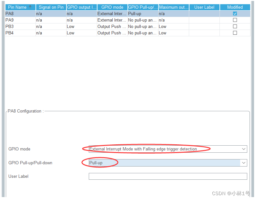The height and width of the screenshot is (199, 255).
Task: Click the GPIO Pull-up/Pull-down field label
Action: [30, 163]
